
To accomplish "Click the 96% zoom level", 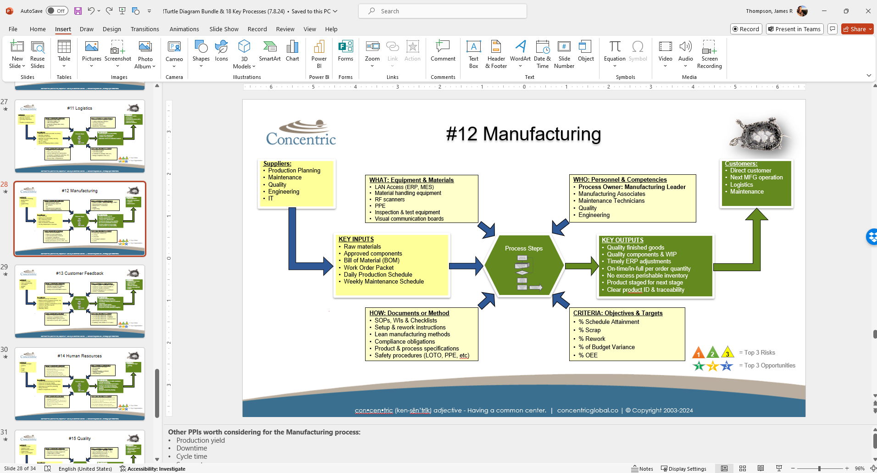I will (x=860, y=468).
